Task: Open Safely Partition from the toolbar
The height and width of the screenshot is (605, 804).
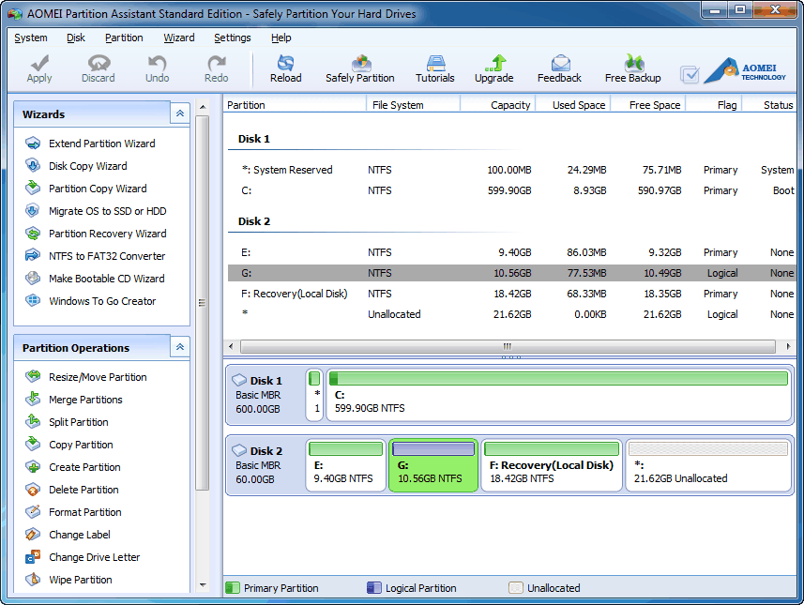Action: pyautogui.click(x=360, y=68)
